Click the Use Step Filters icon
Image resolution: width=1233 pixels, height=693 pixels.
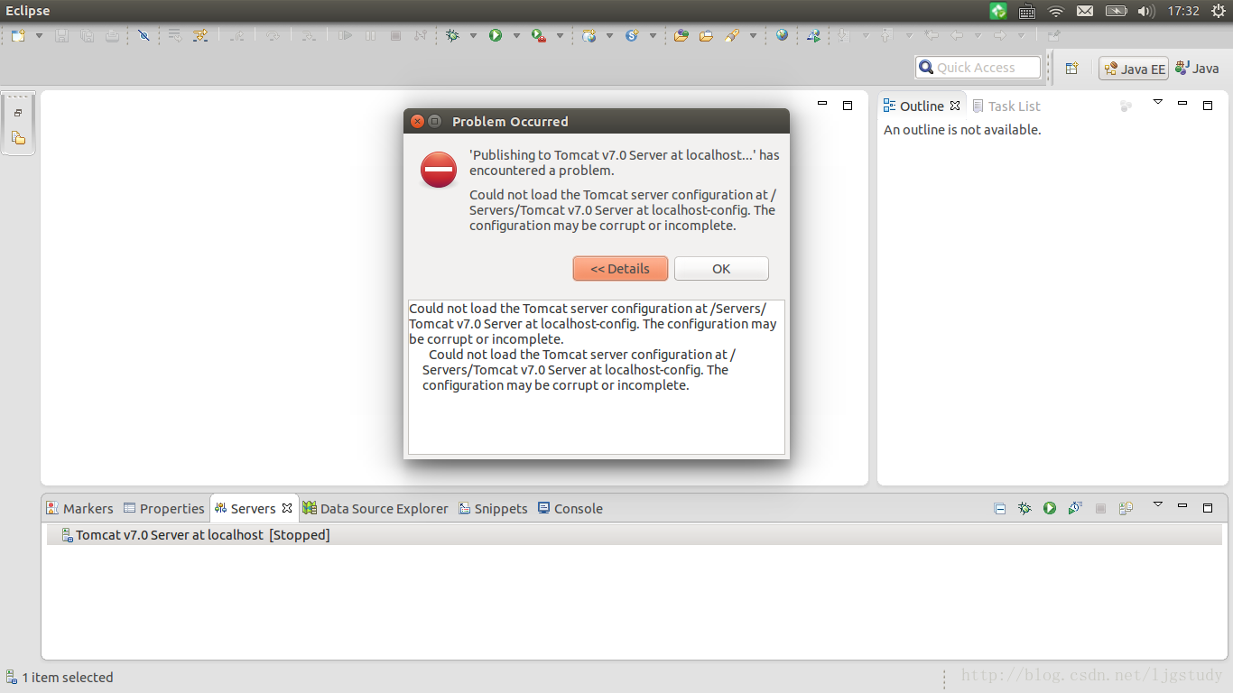coord(200,36)
